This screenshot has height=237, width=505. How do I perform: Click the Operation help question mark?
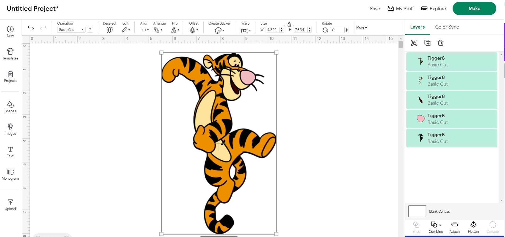click(90, 30)
